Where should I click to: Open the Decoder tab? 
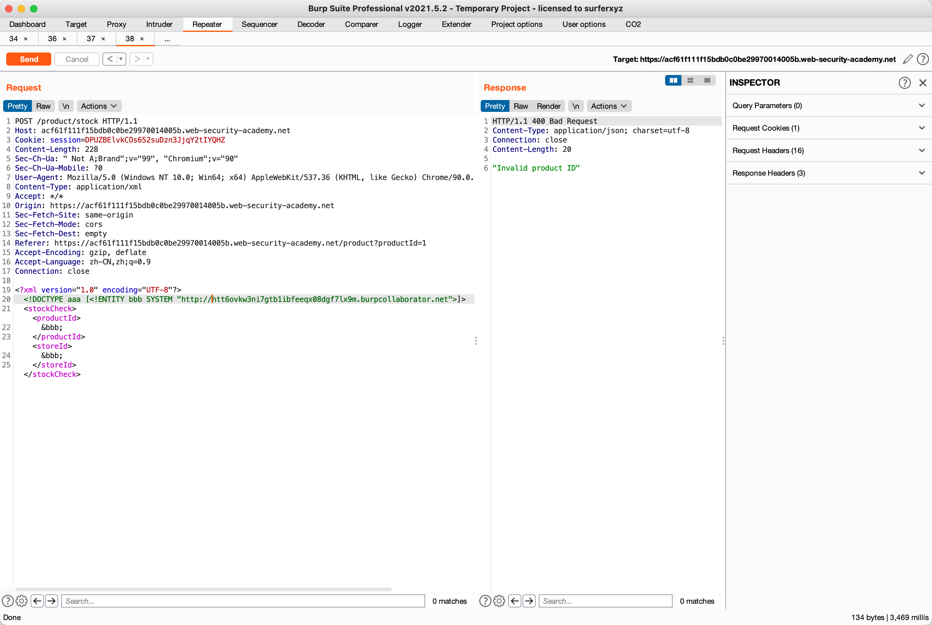coord(311,24)
